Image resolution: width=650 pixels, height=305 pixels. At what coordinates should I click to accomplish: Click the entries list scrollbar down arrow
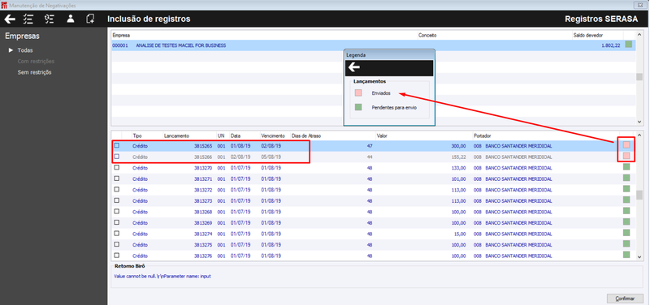pos(639,257)
